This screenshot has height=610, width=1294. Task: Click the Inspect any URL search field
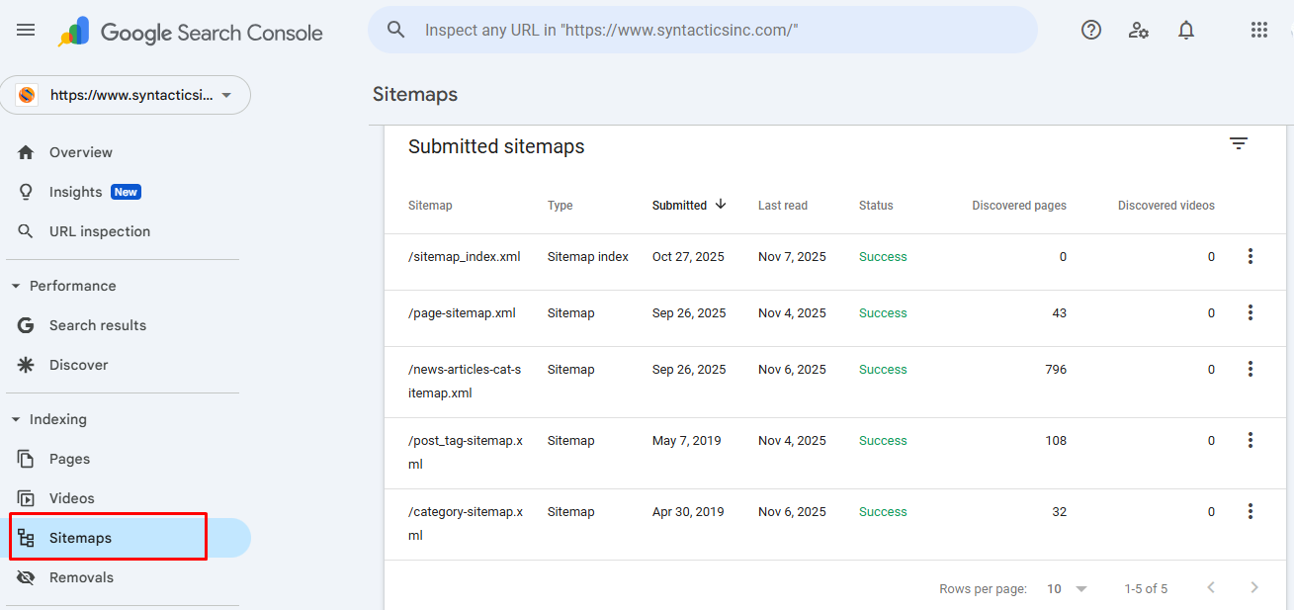[703, 30]
